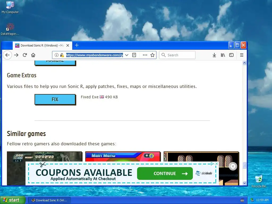Maximize the Firefox window
This screenshot has height=204, width=272.
[237, 45]
